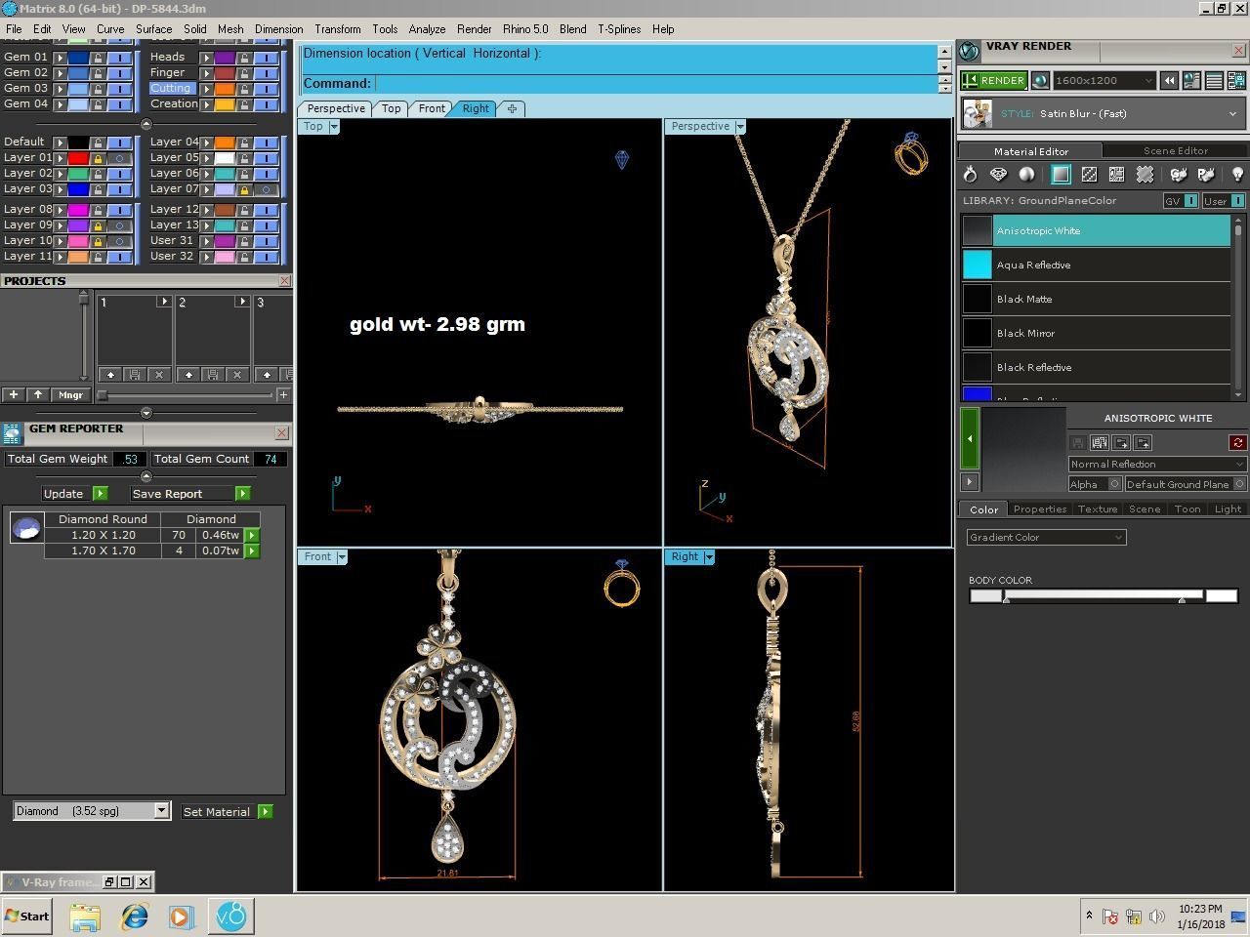The height and width of the screenshot is (937, 1250).
Task: Select the blob-shaped material icon
Action: (x=1145, y=175)
